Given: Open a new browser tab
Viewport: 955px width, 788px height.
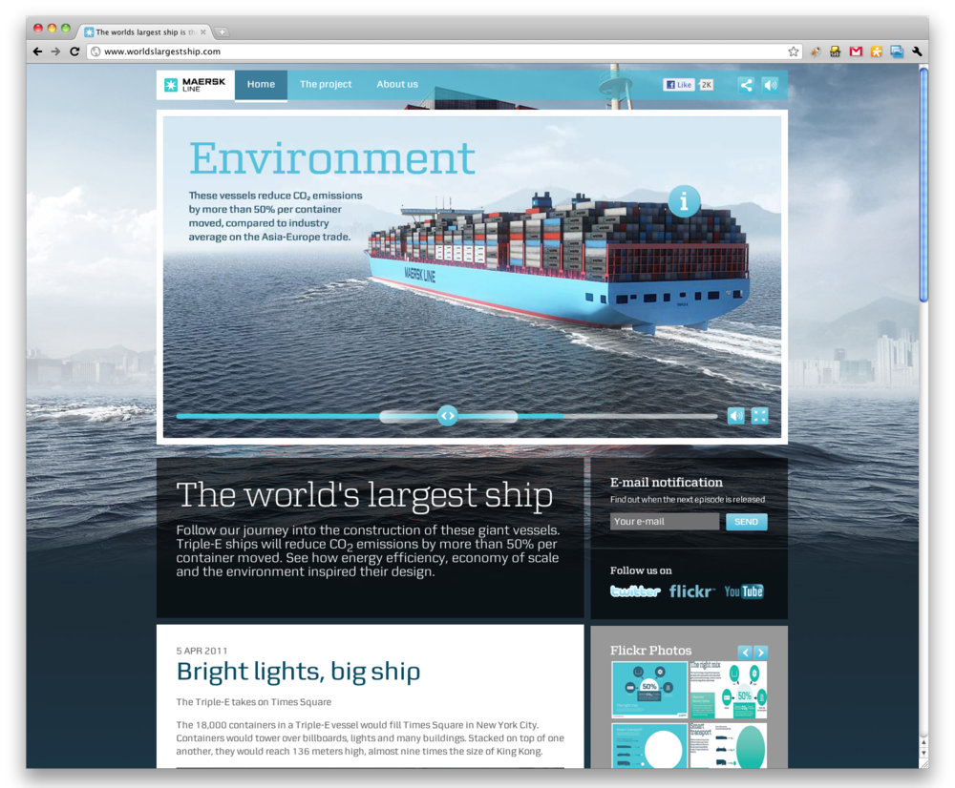Looking at the screenshot, I should (x=223, y=32).
